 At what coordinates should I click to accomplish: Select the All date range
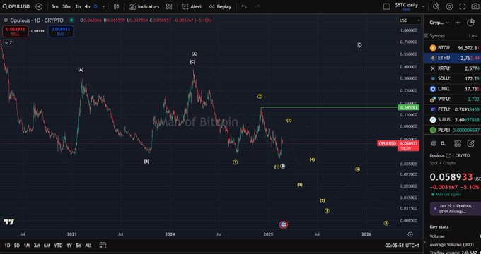click(x=88, y=246)
